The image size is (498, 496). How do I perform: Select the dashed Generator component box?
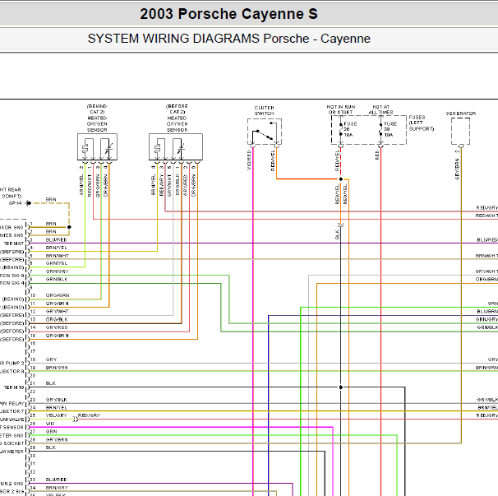460,131
